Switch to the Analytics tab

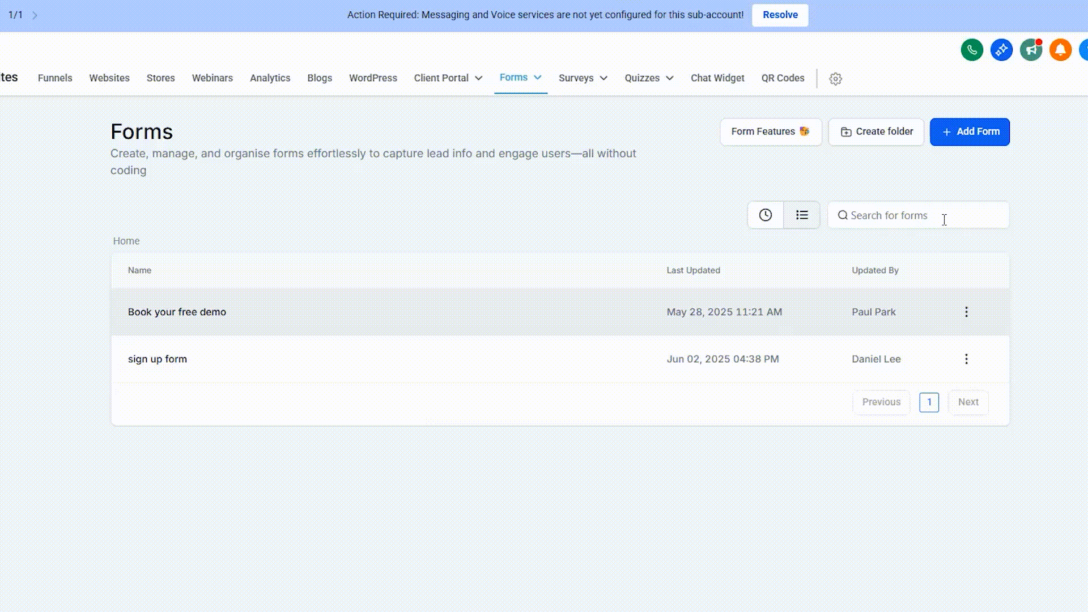pyautogui.click(x=270, y=78)
